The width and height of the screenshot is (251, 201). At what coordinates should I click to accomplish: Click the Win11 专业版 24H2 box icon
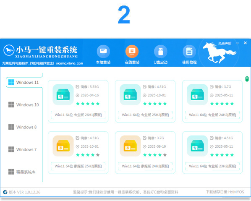197,94
